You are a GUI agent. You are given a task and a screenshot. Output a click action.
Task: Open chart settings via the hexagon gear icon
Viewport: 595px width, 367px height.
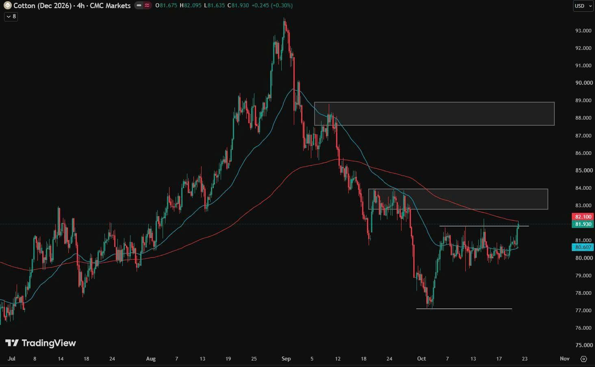point(584,359)
